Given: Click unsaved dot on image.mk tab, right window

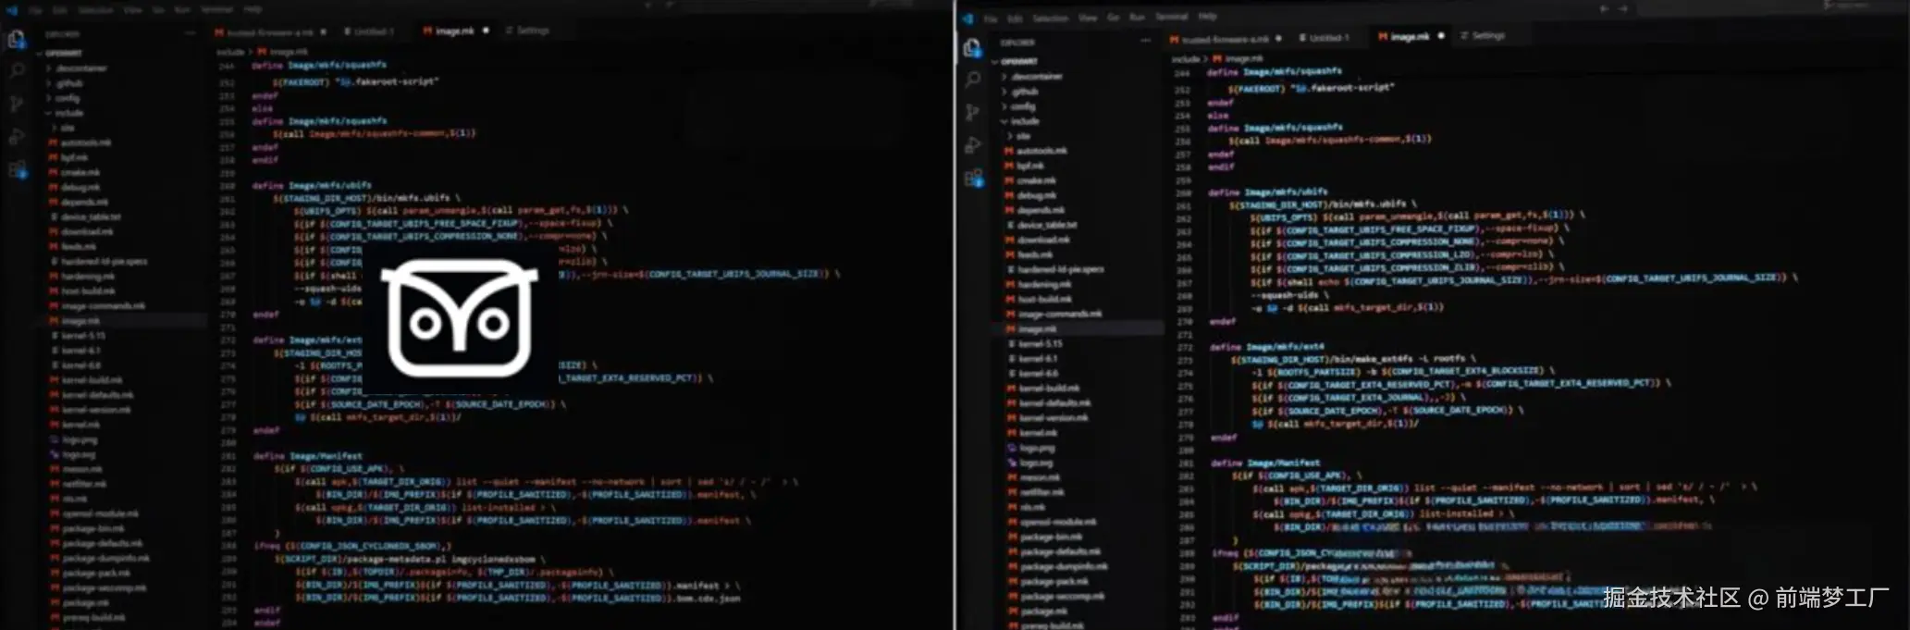Looking at the screenshot, I should click(1441, 36).
